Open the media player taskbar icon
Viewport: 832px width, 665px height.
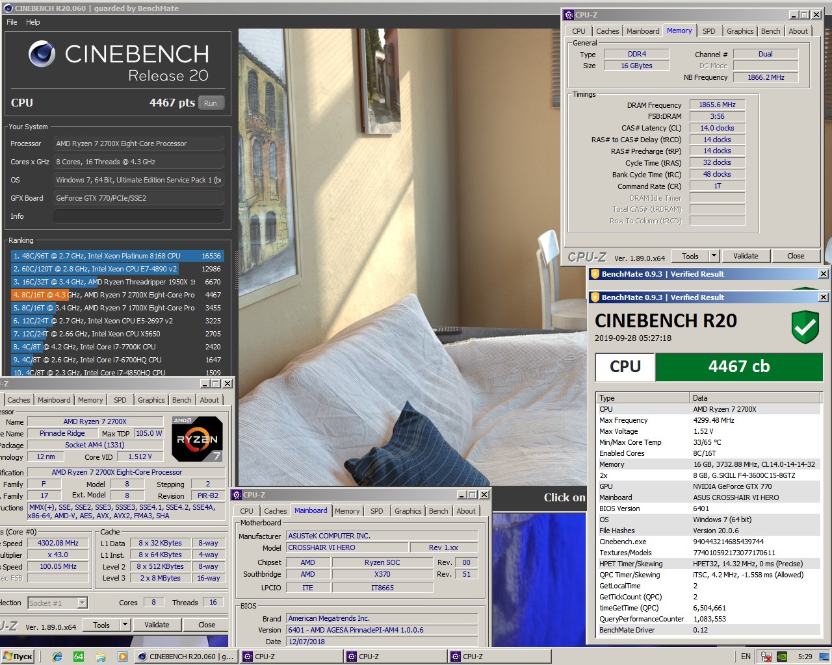(x=122, y=657)
